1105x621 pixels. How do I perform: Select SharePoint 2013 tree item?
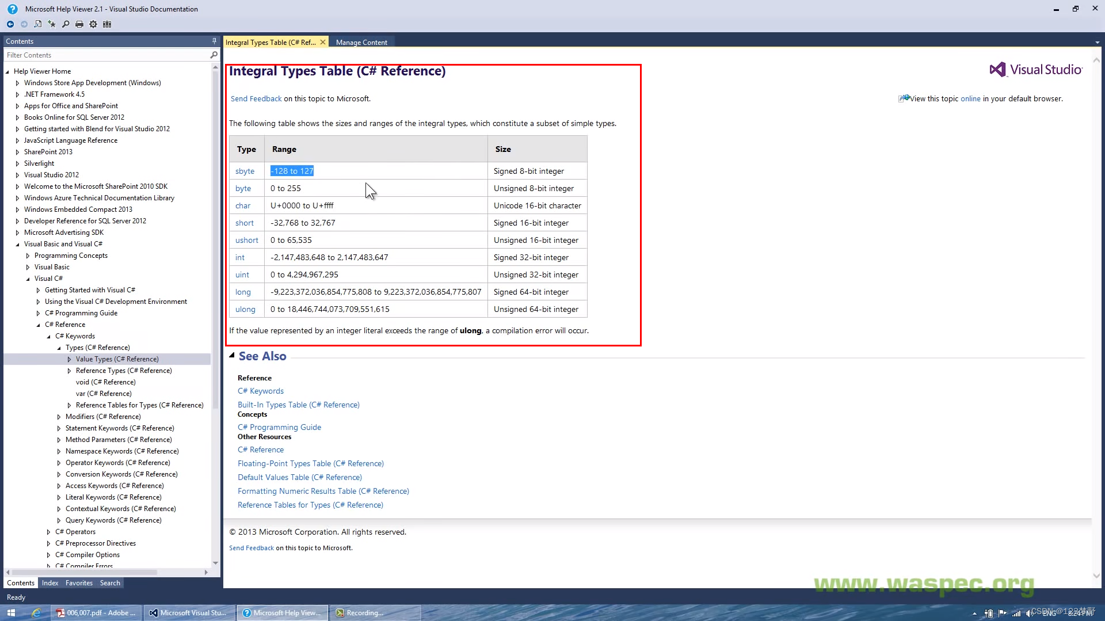pos(48,152)
